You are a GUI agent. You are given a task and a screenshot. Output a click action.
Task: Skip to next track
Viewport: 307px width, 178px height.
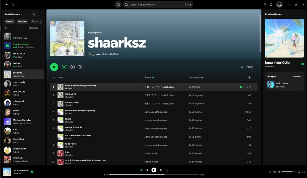[161, 170]
